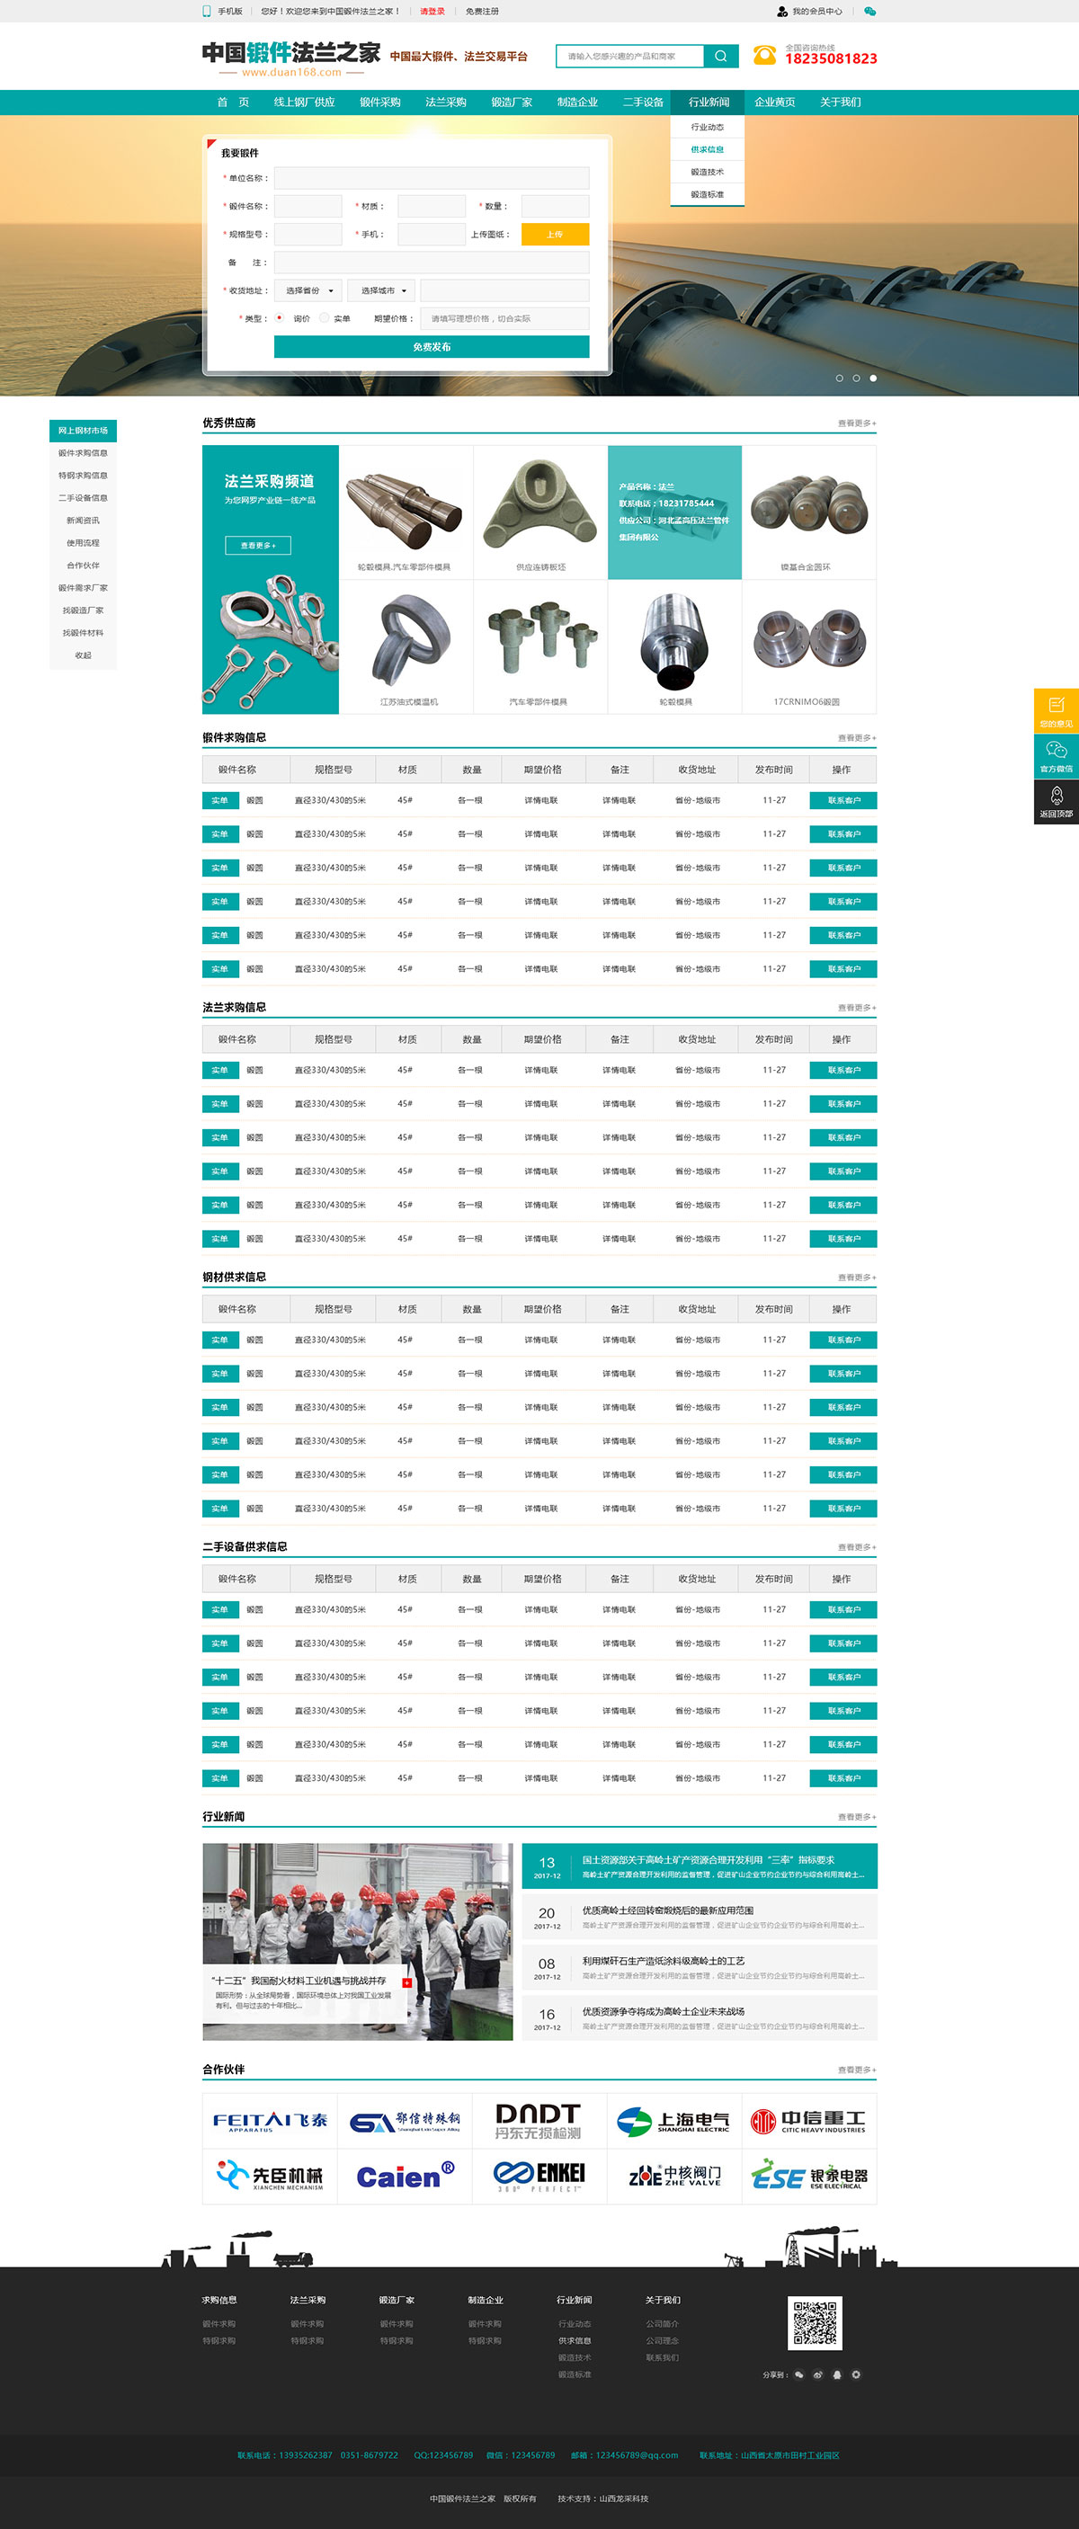Image resolution: width=1079 pixels, height=2529 pixels.
Task: Expand 查看更多+ for 行业新闻 section
Action: point(856,1817)
